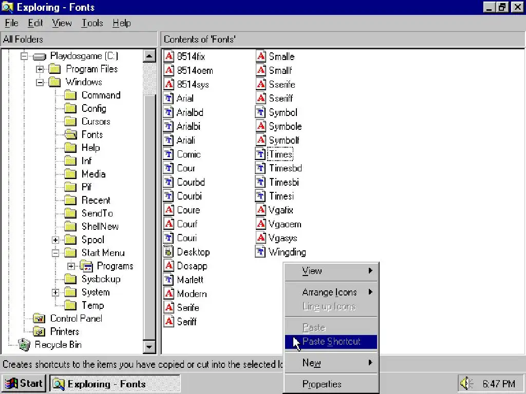The width and height of the screenshot is (526, 394).
Task: Click the Exploring - Fonts taskbar button
Action: pos(115,384)
